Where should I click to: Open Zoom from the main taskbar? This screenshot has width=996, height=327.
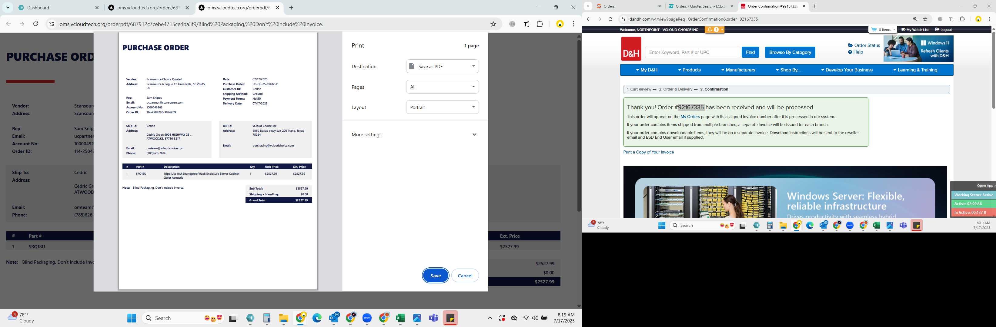click(367, 318)
